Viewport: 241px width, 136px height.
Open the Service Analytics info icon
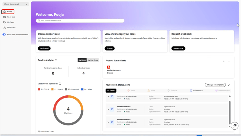click(x=56, y=60)
